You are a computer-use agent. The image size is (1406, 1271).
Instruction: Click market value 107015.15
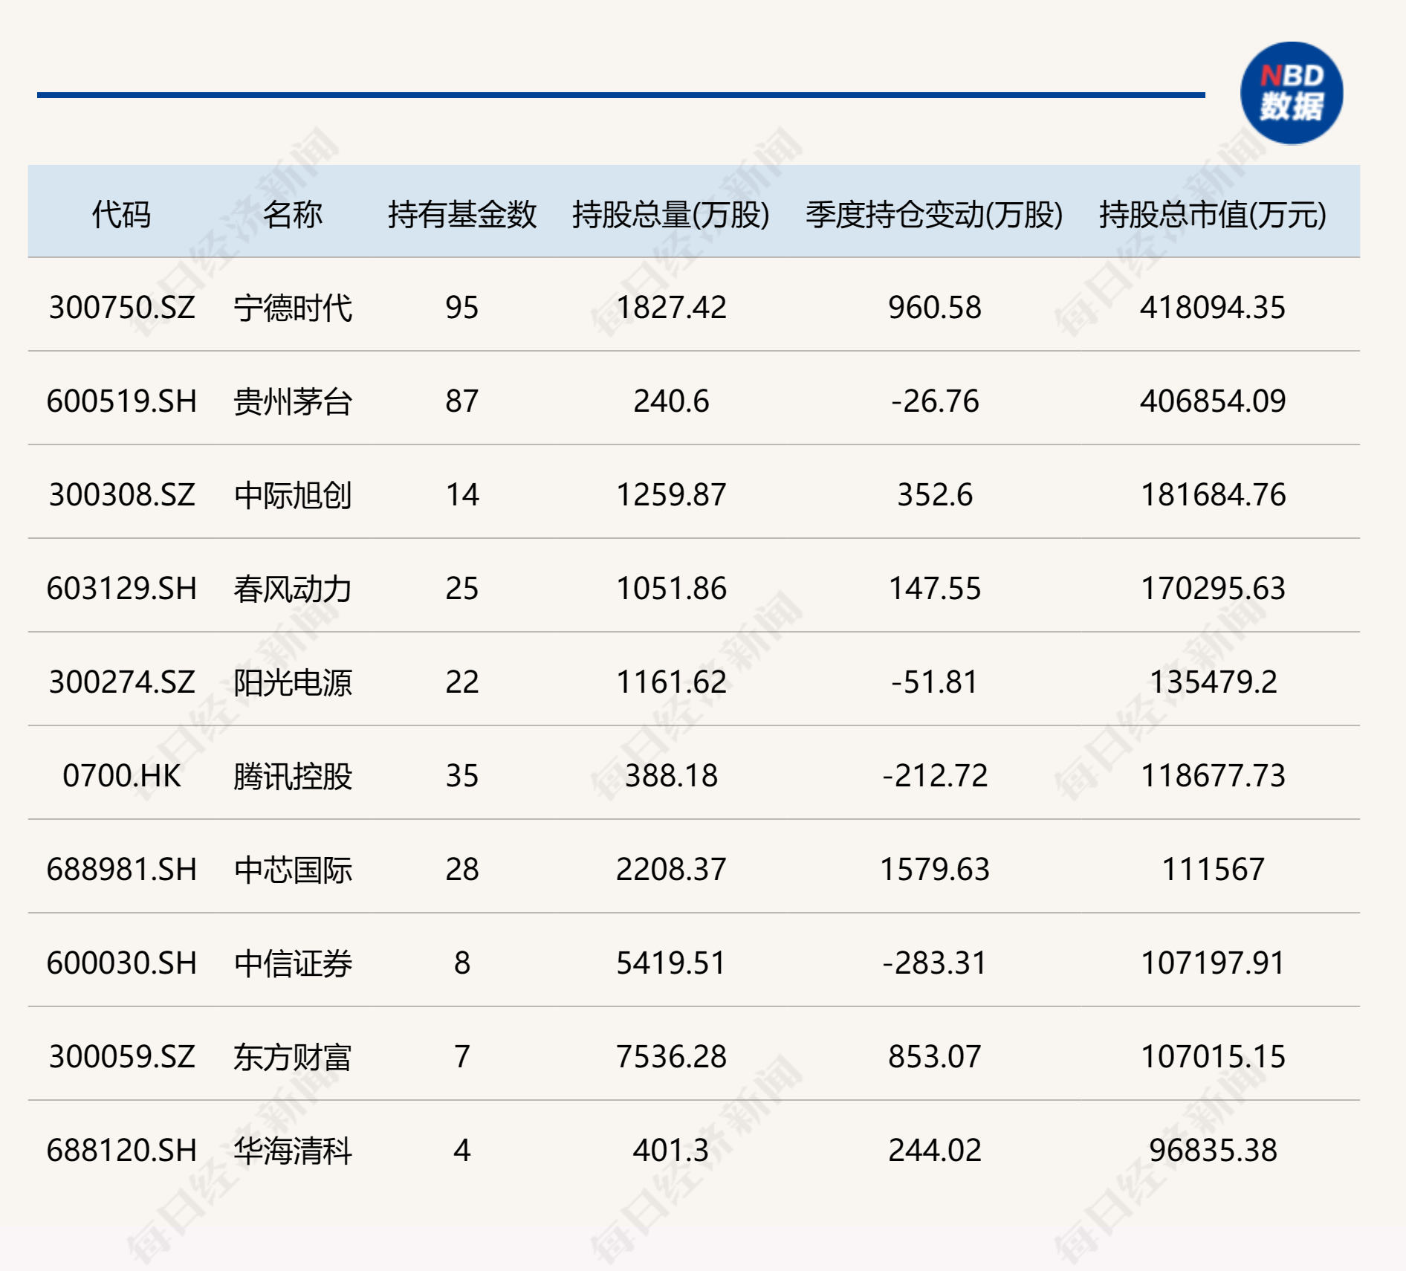(x=1213, y=1057)
